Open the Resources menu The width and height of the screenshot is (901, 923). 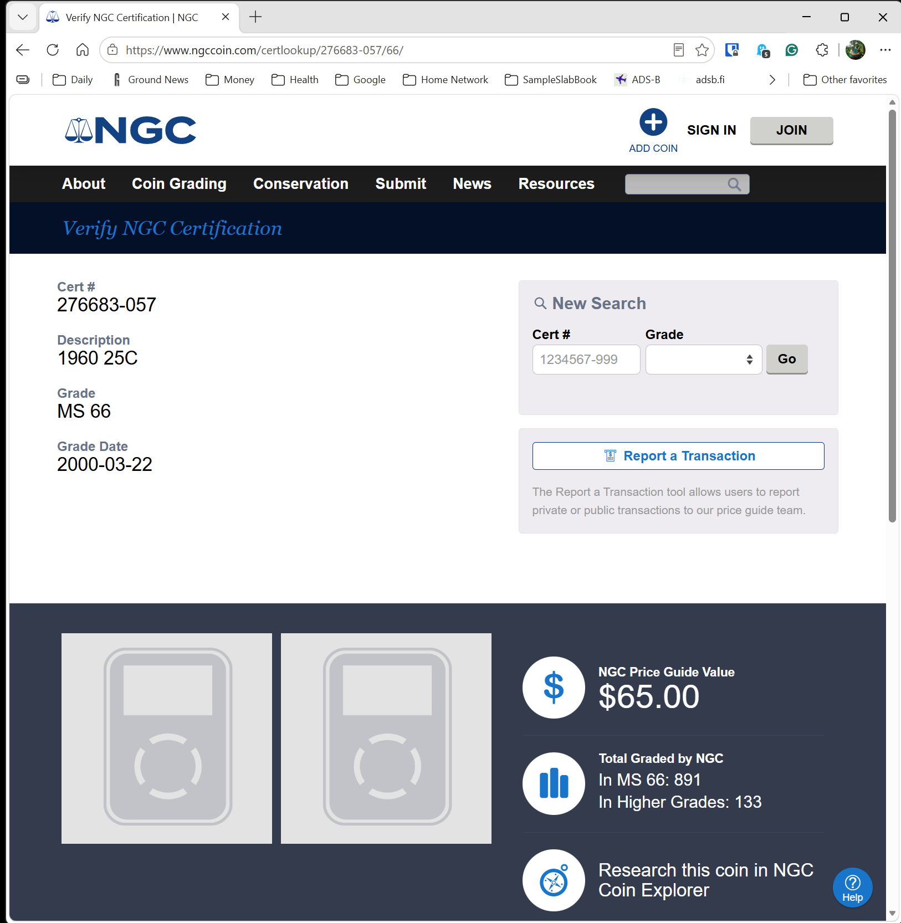tap(556, 184)
